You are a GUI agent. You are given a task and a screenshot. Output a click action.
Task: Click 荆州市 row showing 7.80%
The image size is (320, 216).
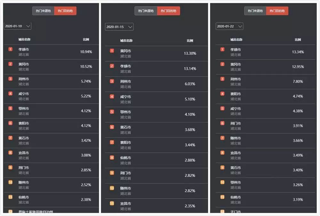[x=265, y=82]
